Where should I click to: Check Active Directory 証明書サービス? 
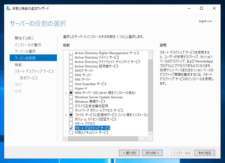tap(71, 66)
